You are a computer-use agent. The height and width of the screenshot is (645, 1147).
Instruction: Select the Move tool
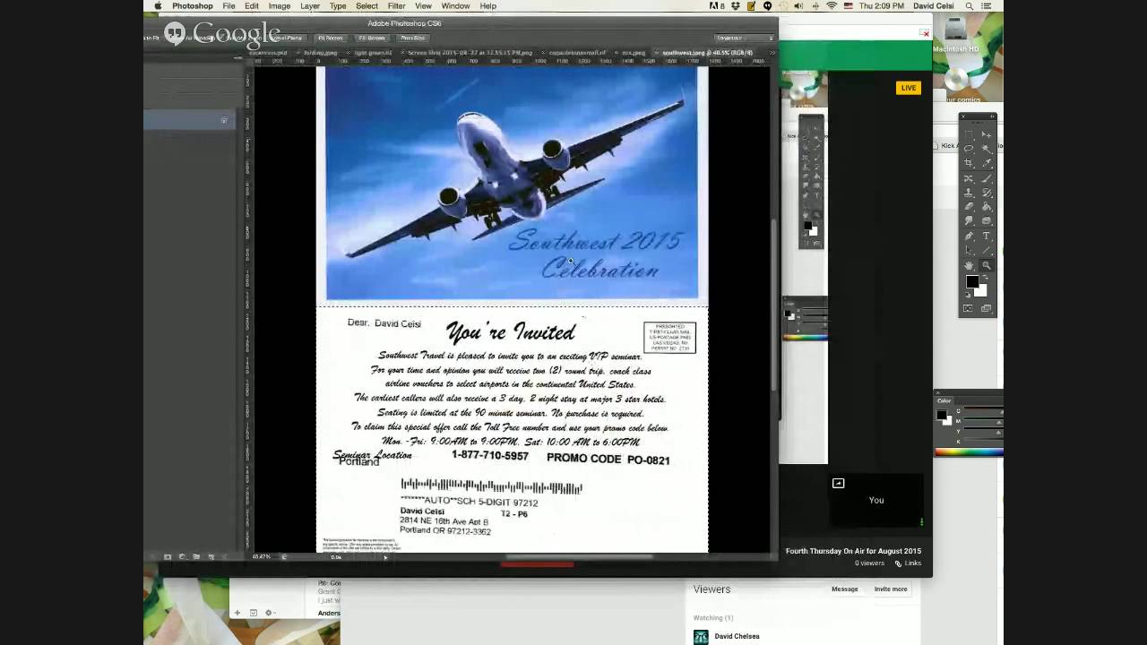tap(987, 134)
